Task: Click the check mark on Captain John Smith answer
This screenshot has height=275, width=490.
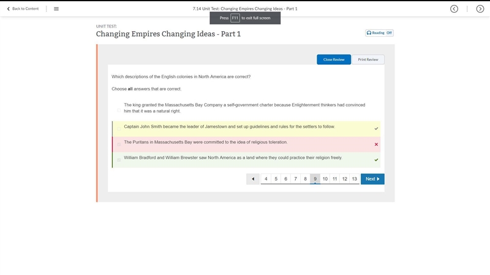Action: pyautogui.click(x=376, y=128)
